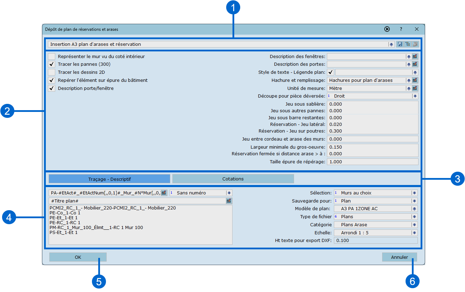
Task: Toggle the 'Tracer les dessins 2D' checkbox
Action: 52,72
